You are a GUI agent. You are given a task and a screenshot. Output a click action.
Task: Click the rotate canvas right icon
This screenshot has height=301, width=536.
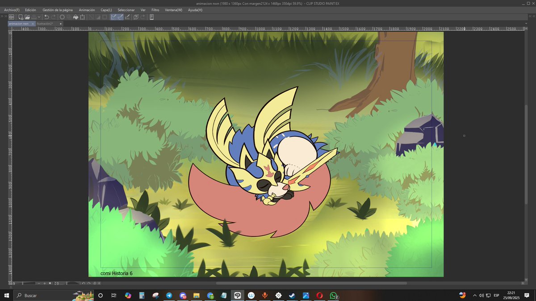click(x=89, y=283)
